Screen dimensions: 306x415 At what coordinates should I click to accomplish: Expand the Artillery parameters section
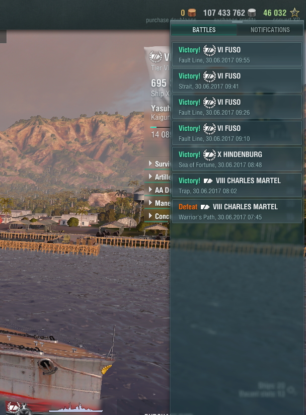[158, 177]
